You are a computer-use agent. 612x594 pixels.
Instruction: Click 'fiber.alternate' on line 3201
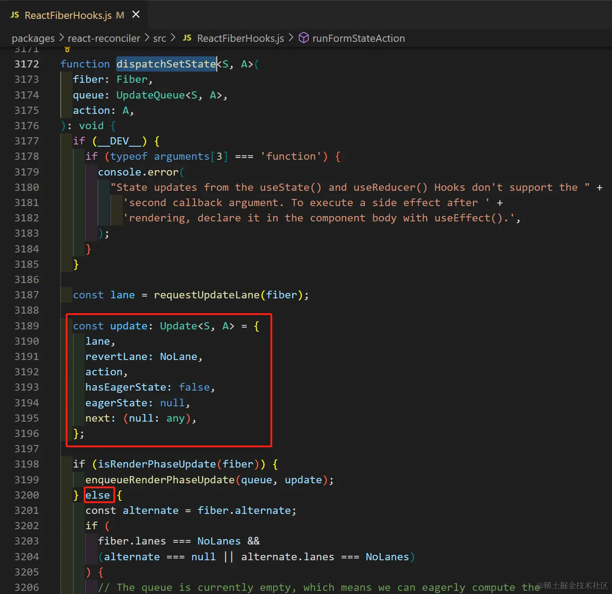pos(244,510)
